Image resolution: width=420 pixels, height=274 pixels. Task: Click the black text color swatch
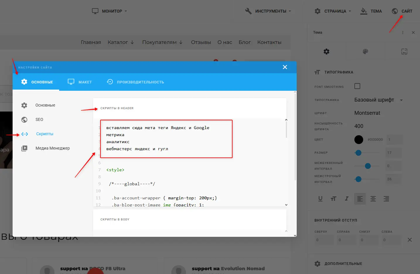click(358, 140)
